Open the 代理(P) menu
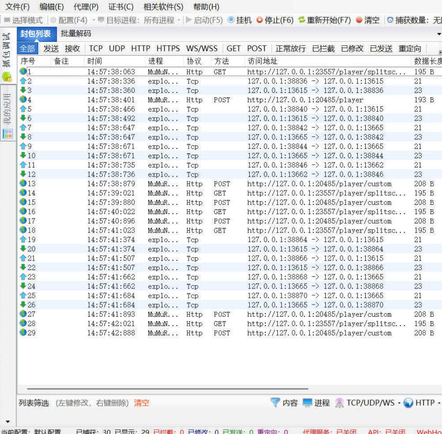 [86, 7]
